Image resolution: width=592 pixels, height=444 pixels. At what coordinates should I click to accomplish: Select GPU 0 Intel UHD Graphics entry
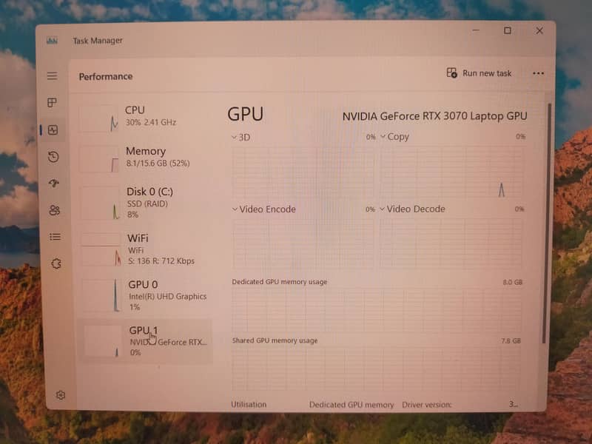[x=144, y=295]
